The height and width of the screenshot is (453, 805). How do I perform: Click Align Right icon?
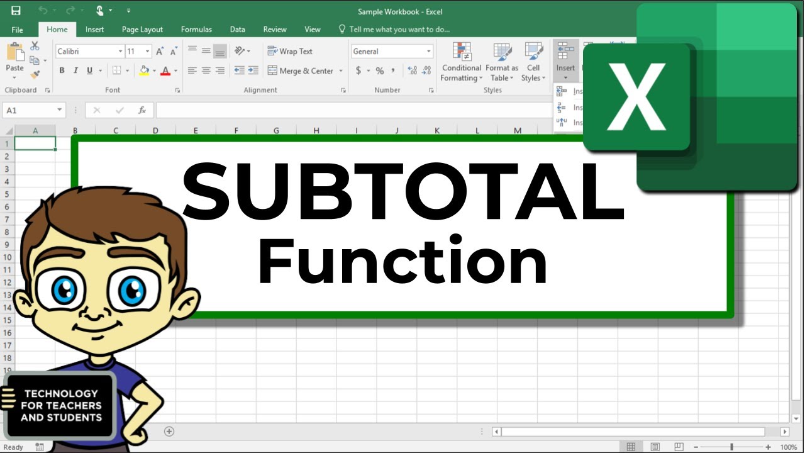point(220,70)
